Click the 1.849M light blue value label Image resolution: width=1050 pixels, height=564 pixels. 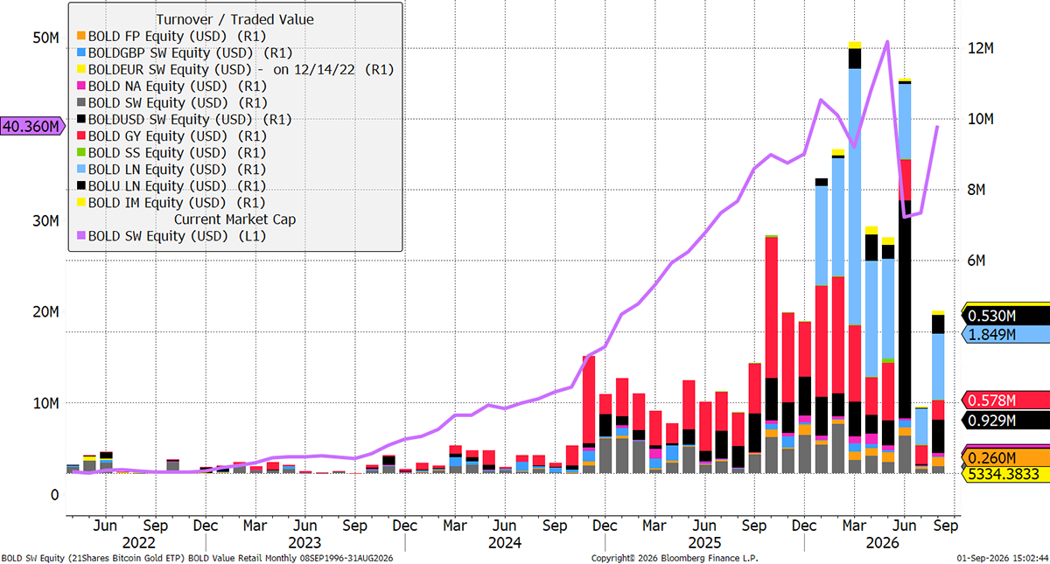click(x=1005, y=334)
